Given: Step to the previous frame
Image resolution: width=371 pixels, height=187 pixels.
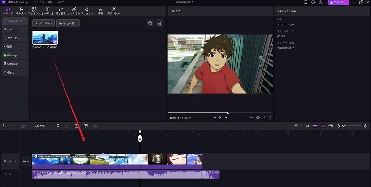Looking at the screenshot, I should coord(215,118).
